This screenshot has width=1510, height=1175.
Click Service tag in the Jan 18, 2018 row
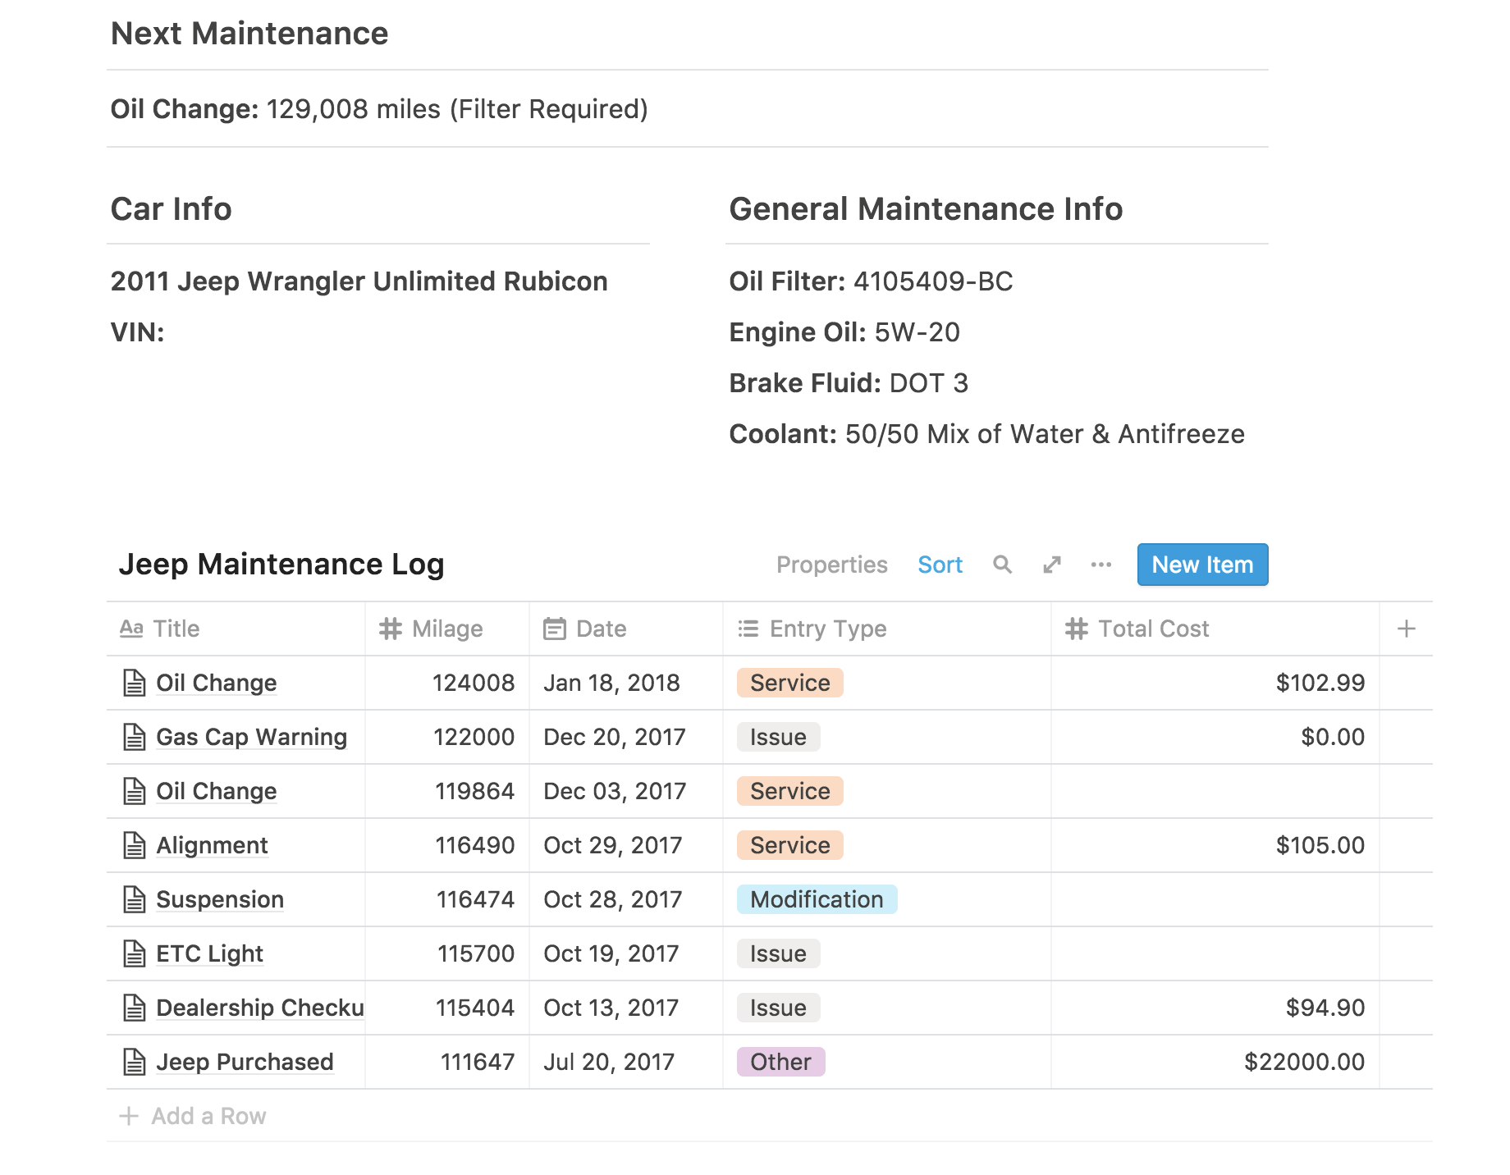(x=789, y=683)
